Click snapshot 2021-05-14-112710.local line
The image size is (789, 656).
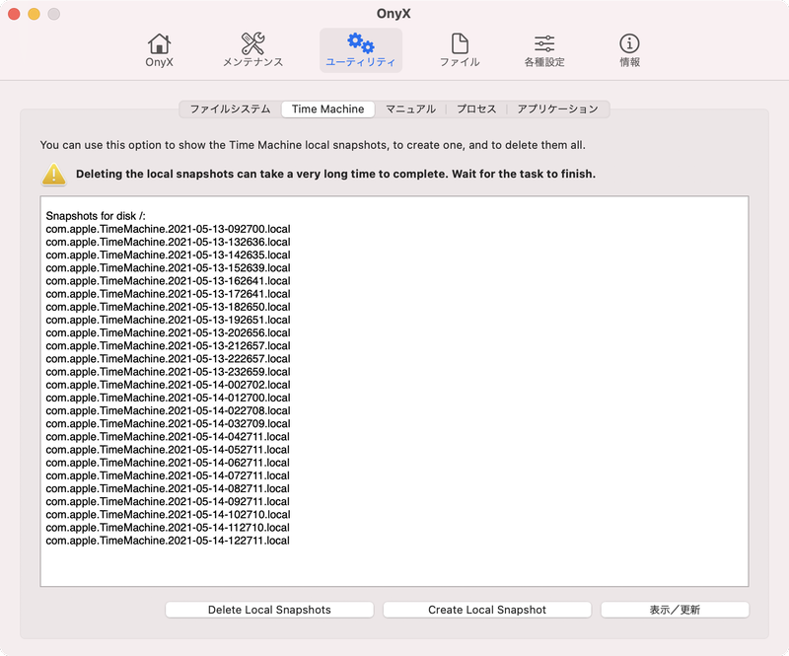(168, 528)
